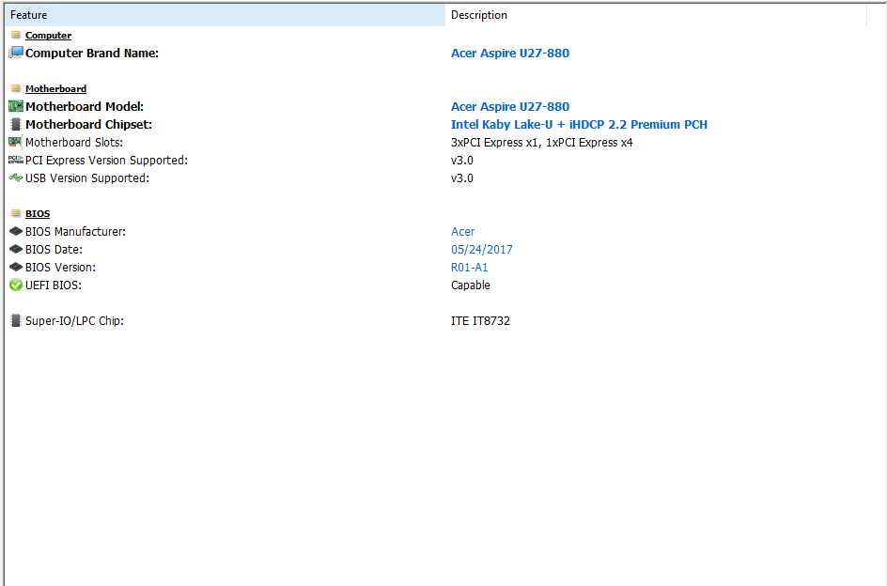Click the 05/24/2017 BIOS date value
This screenshot has width=887, height=586.
pyautogui.click(x=482, y=250)
